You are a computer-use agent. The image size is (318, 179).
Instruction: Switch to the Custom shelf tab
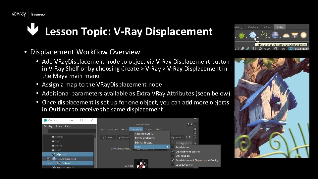[253, 27]
